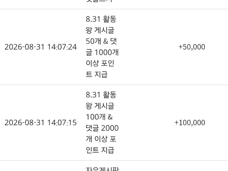
Task: Click the +50,000 point amount
Action: [192, 47]
